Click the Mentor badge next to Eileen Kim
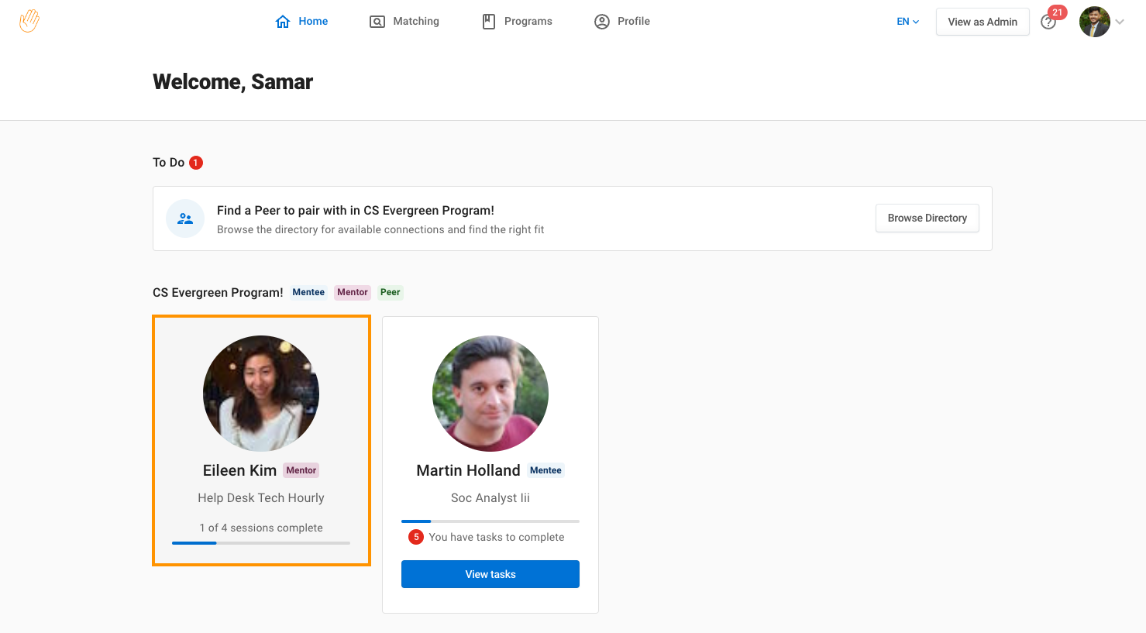The height and width of the screenshot is (633, 1146). [x=301, y=470]
